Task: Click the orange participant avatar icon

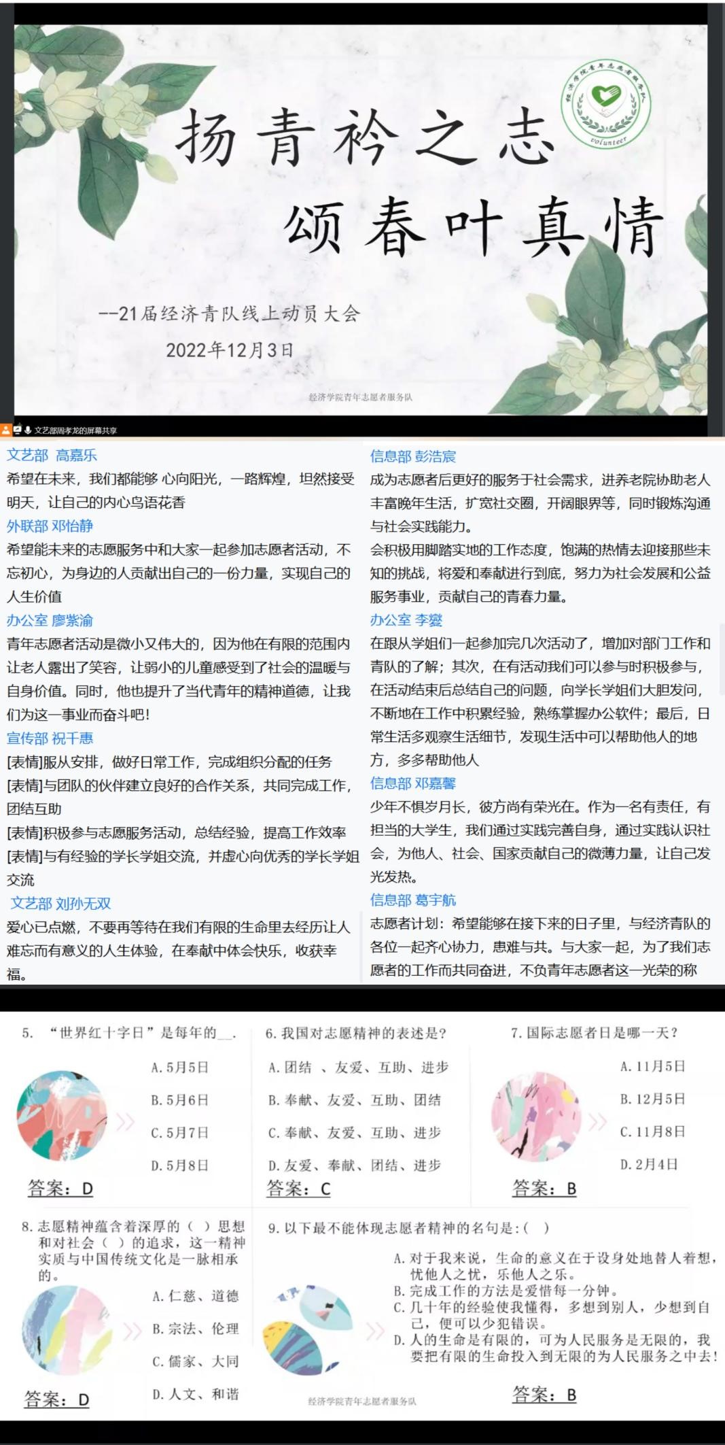Action: (6, 430)
